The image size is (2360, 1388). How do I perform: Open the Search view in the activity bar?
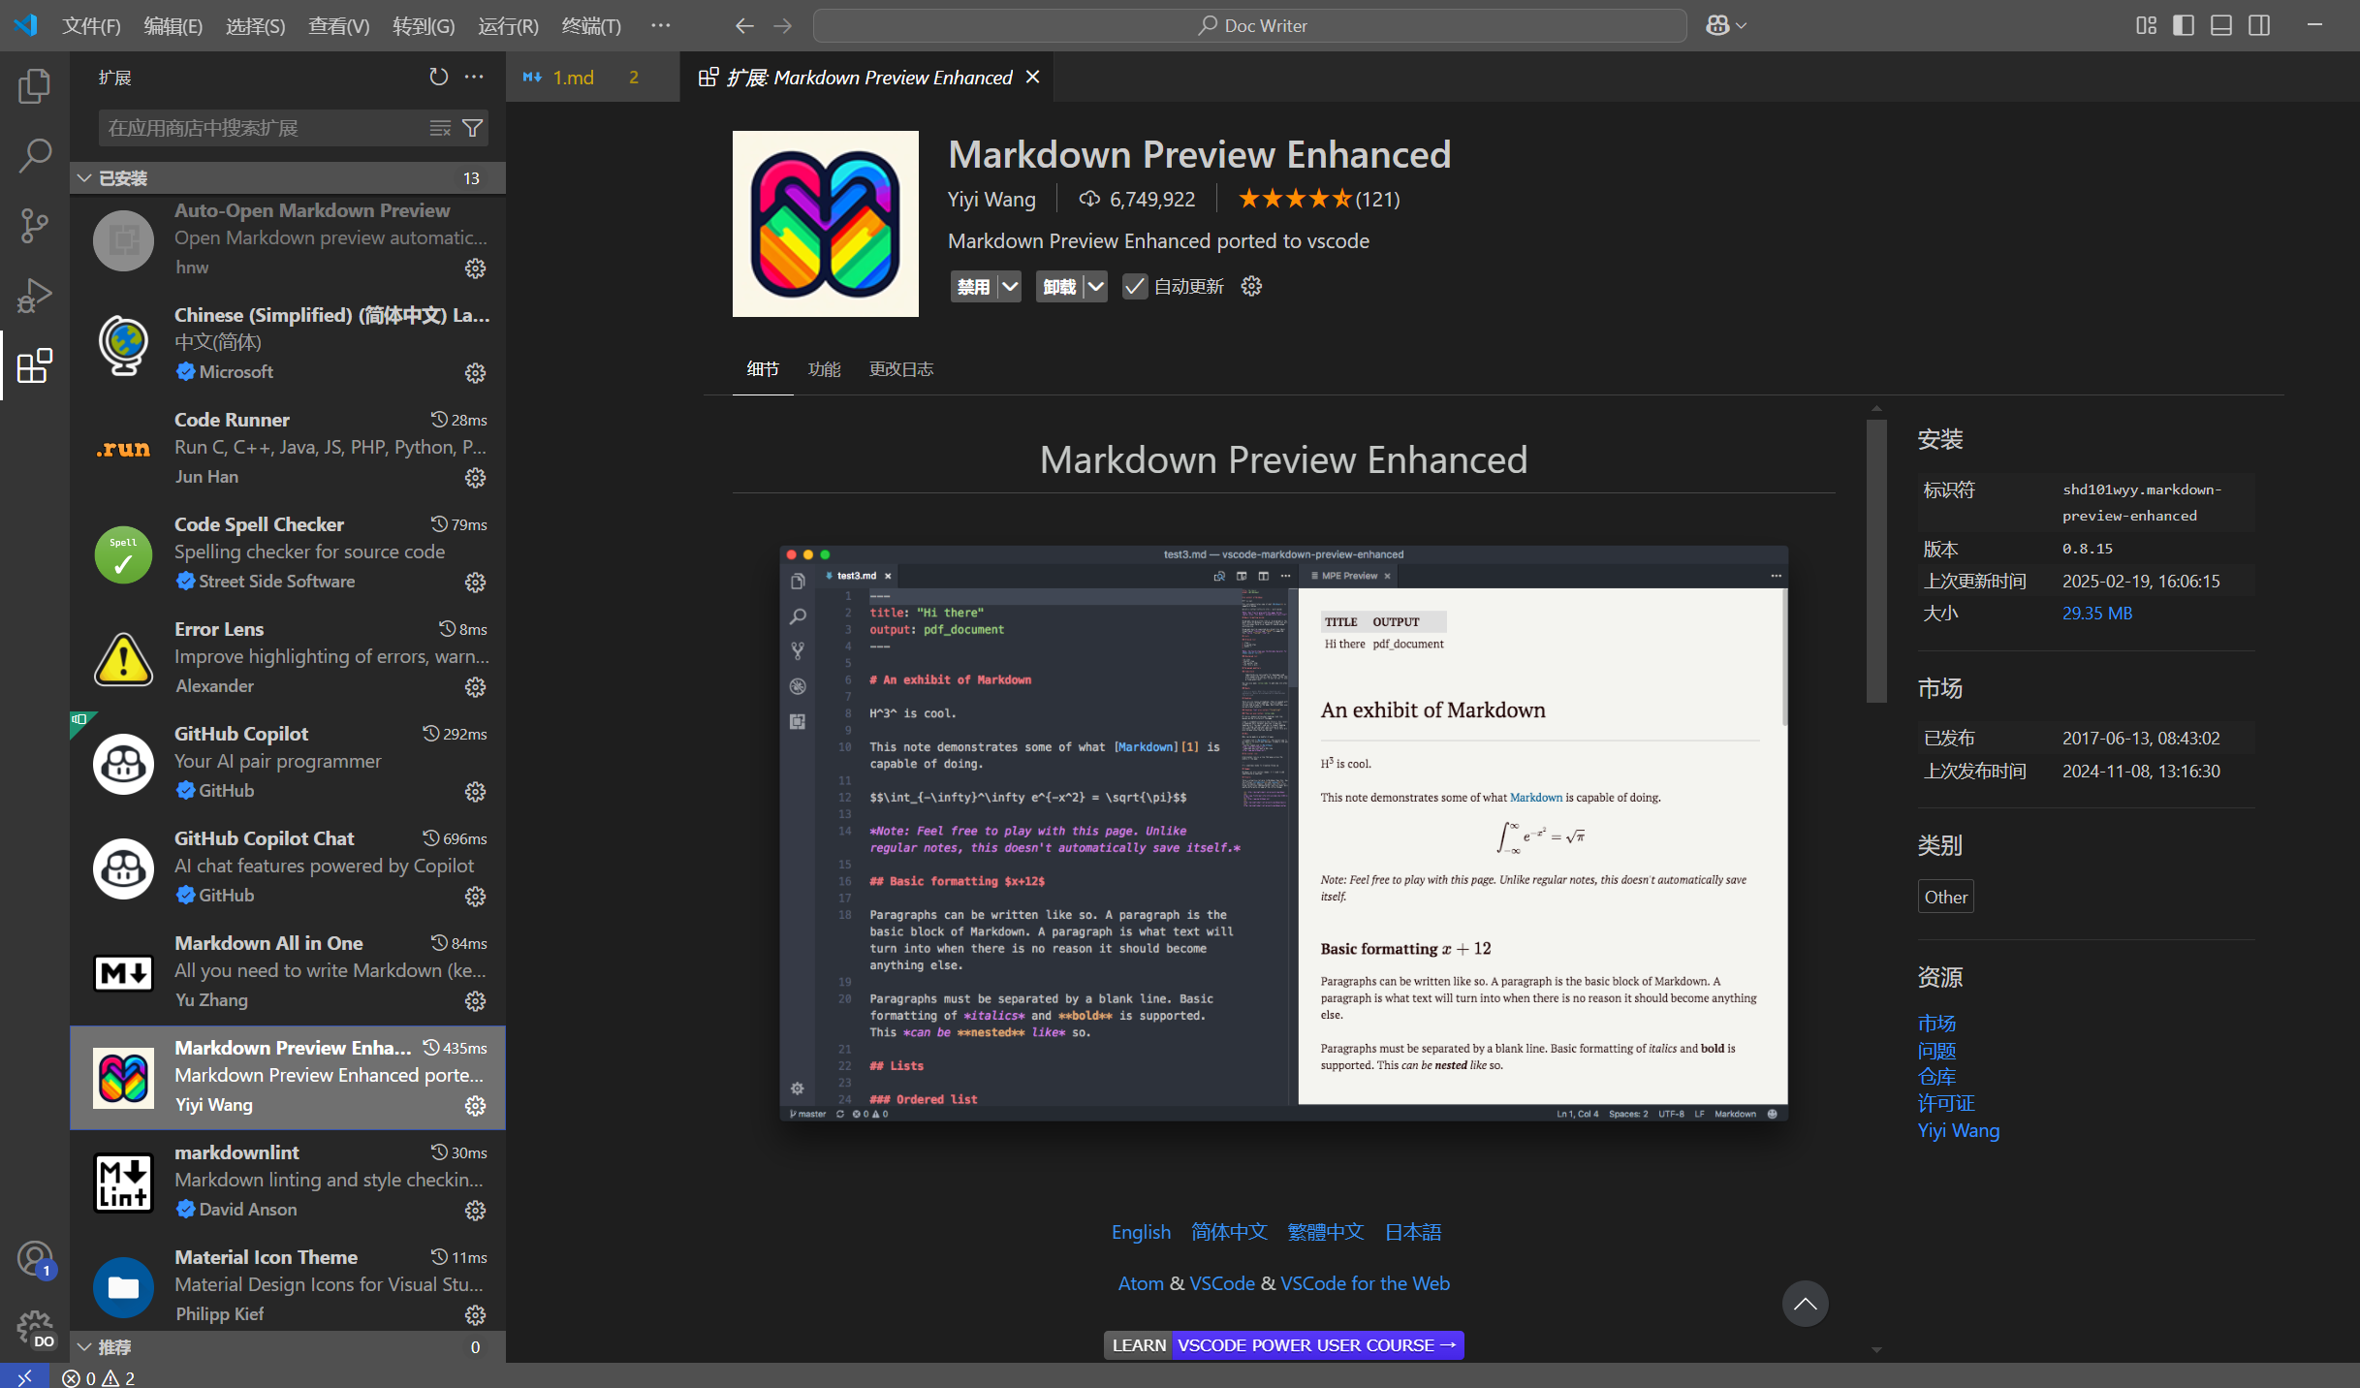point(34,155)
